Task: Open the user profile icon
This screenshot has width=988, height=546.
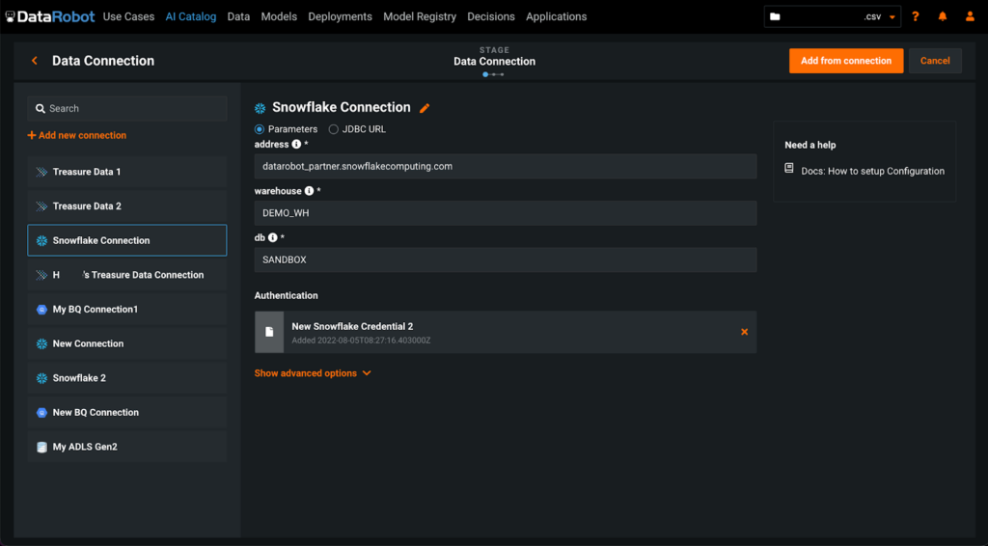Action: click(x=970, y=16)
